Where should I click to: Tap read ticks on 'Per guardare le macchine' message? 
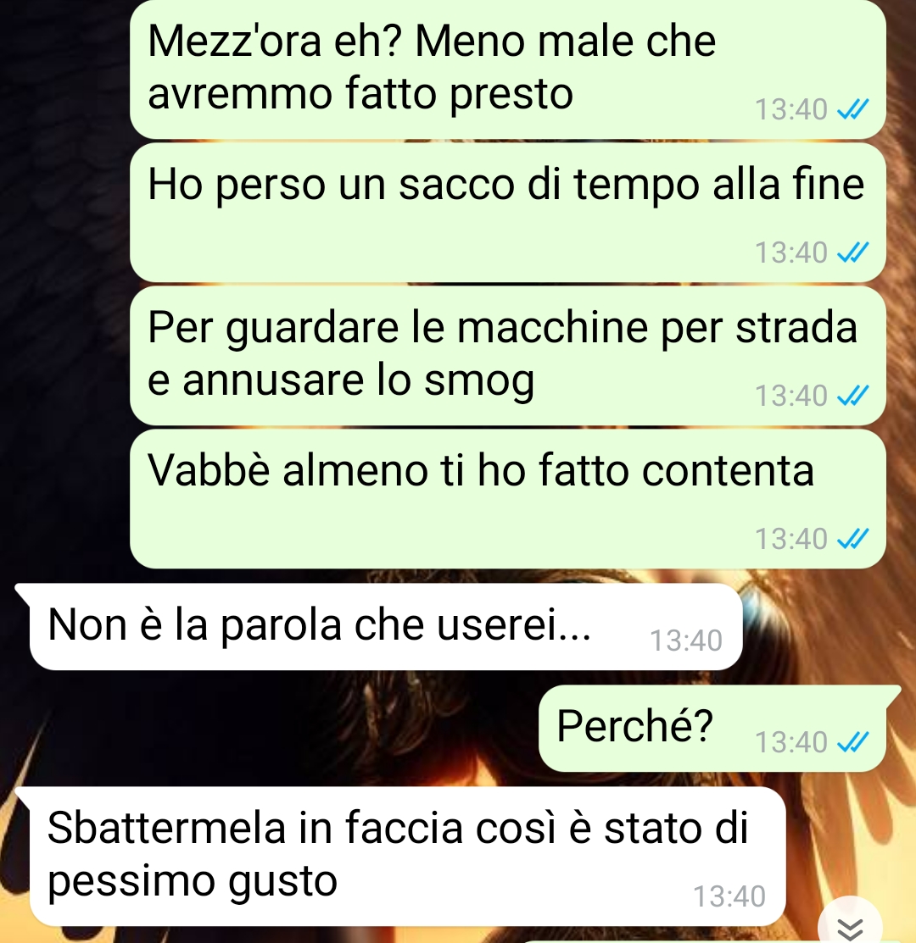tap(853, 396)
